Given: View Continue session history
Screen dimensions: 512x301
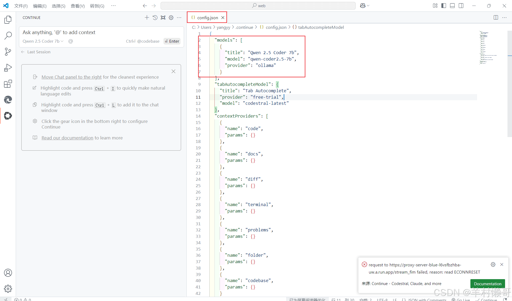Looking at the screenshot, I should 155,18.
